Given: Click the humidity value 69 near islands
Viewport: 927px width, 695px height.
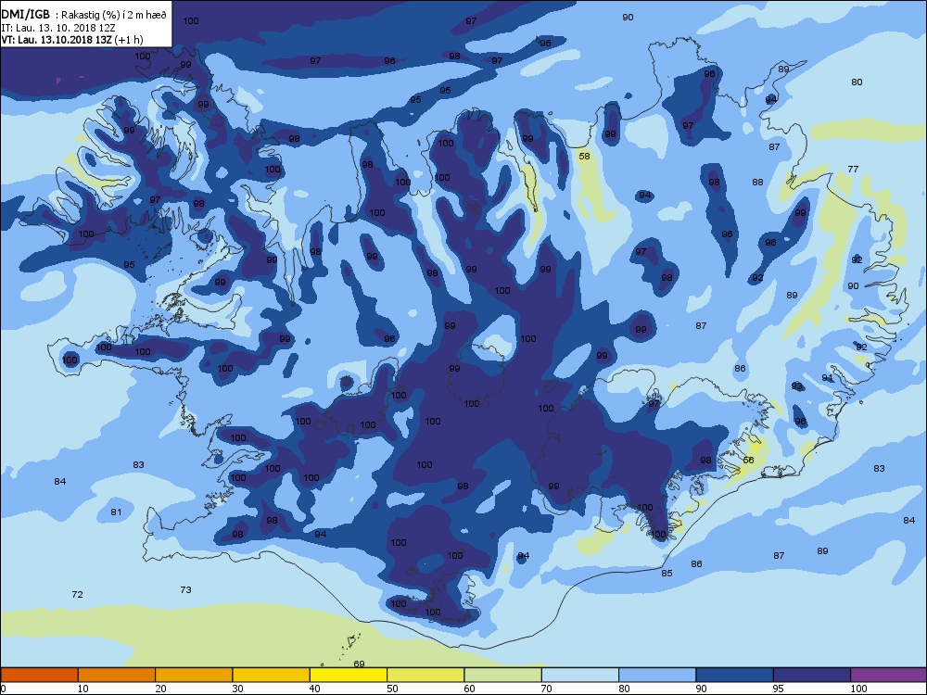Looking at the screenshot, I should pyautogui.click(x=359, y=663).
